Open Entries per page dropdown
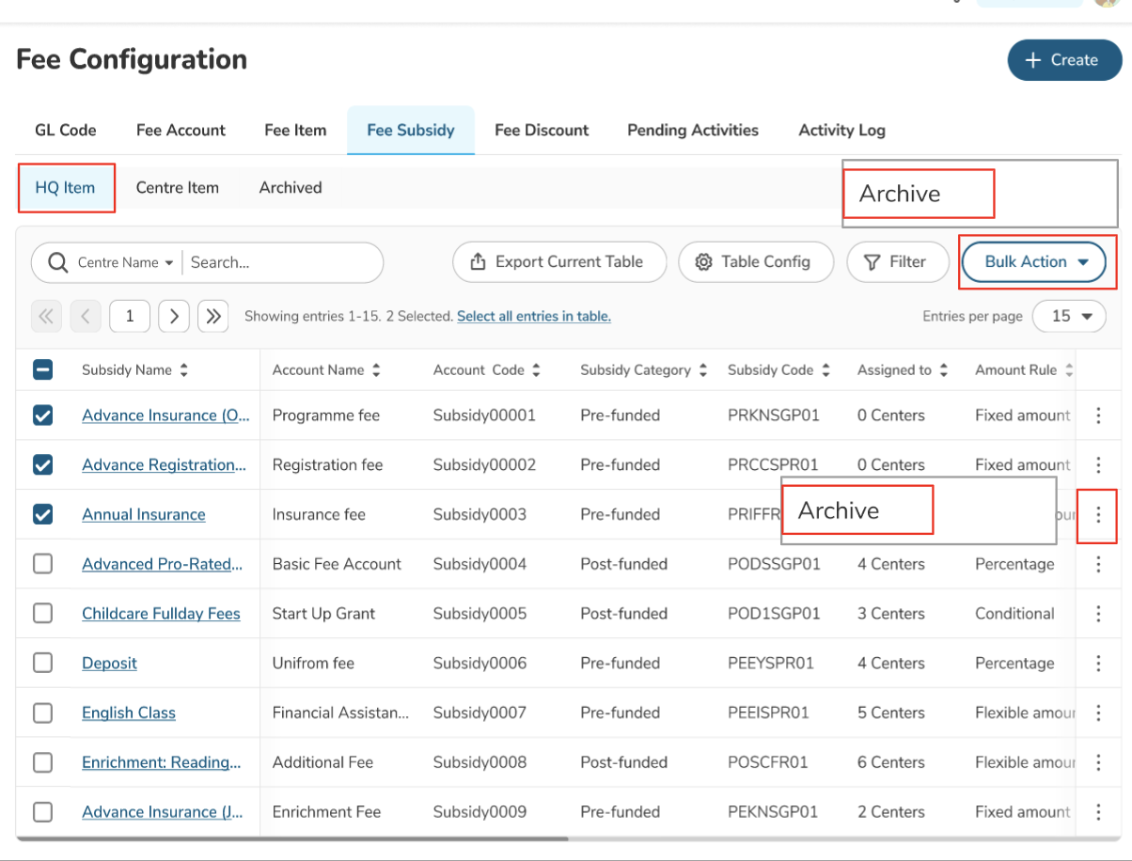Image resolution: width=1132 pixels, height=861 pixels. pos(1069,317)
